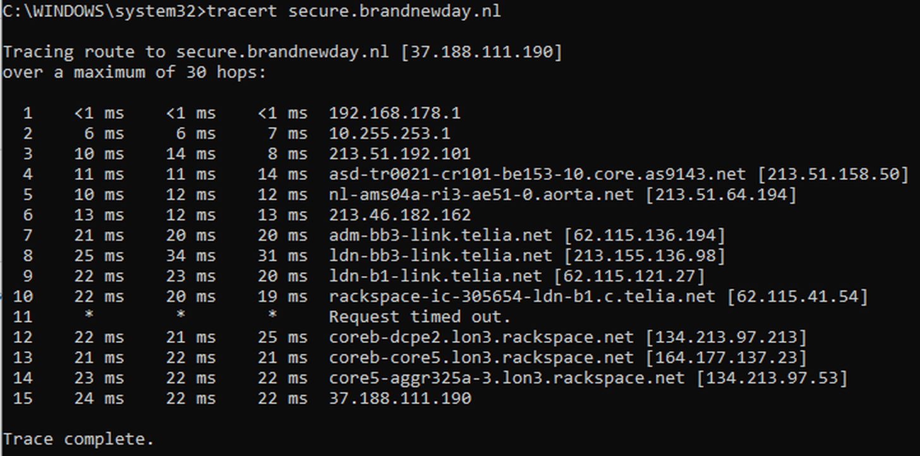Click the IP [62.115.121.27] on hop 9

pyautogui.click(x=629, y=277)
